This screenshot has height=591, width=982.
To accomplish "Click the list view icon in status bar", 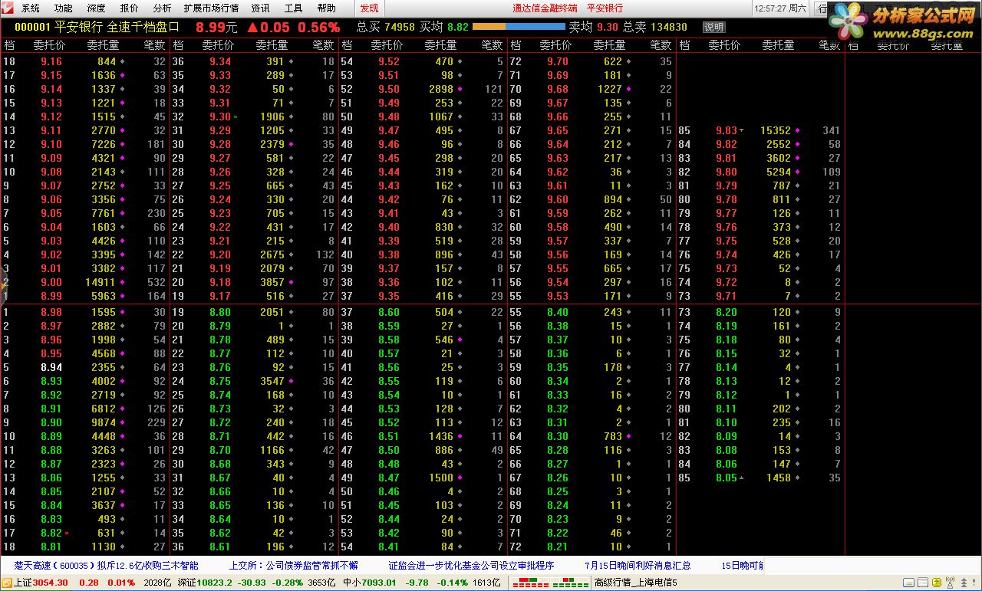I will 924,583.
